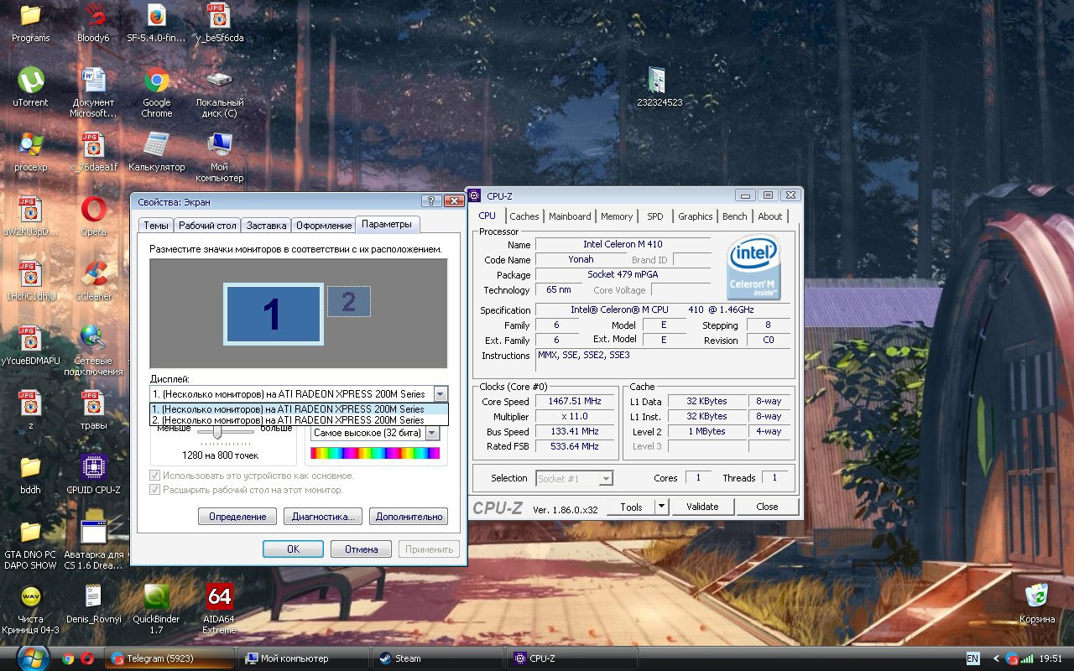Screen dimensions: 1074x671
Task: Click the Дополнительно button
Action: pyautogui.click(x=409, y=517)
